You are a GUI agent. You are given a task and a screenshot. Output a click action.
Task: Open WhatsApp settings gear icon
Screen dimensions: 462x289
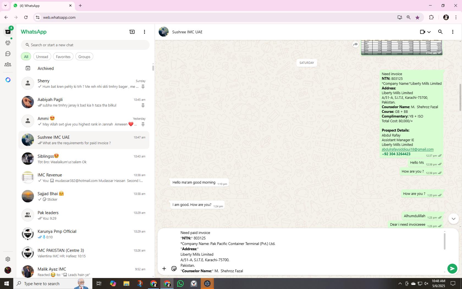click(8, 259)
